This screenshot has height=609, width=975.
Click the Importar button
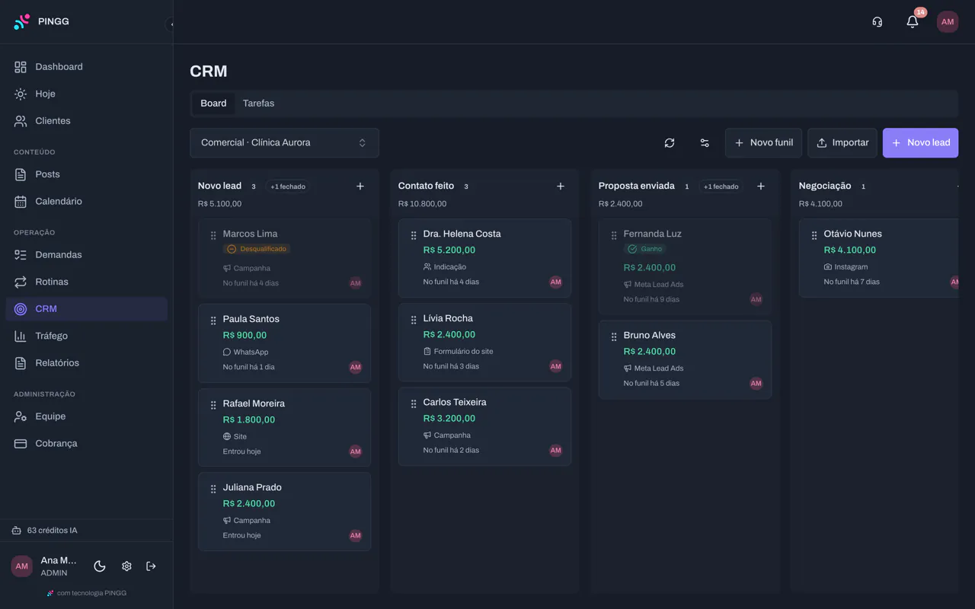[842, 143]
